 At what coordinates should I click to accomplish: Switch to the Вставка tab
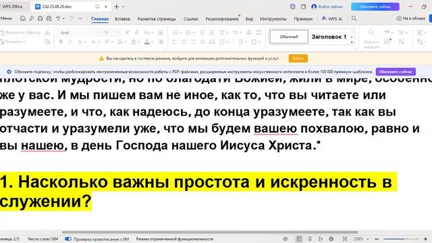(122, 19)
